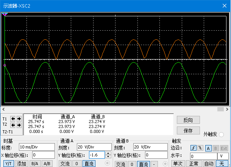231x167 pixels.
Task: Click the 反向 button
Action: point(188,120)
